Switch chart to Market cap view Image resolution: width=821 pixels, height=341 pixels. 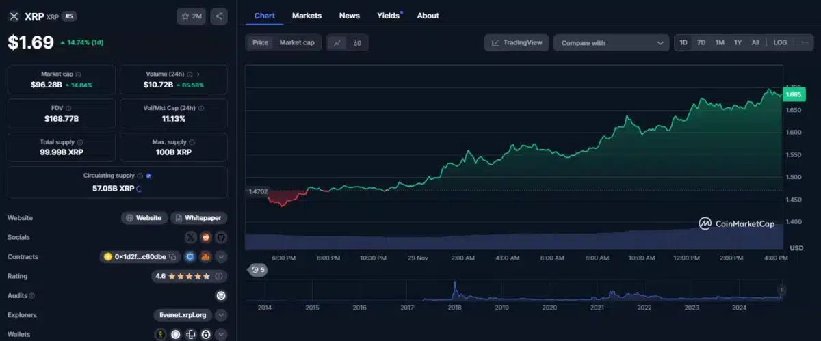(x=297, y=42)
